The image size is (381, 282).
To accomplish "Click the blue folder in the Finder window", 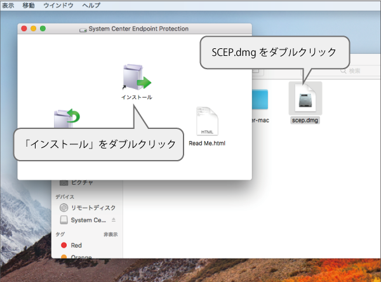I will tap(260, 100).
